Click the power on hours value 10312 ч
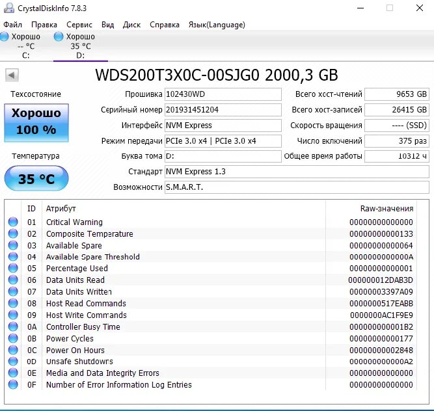 coord(397,156)
